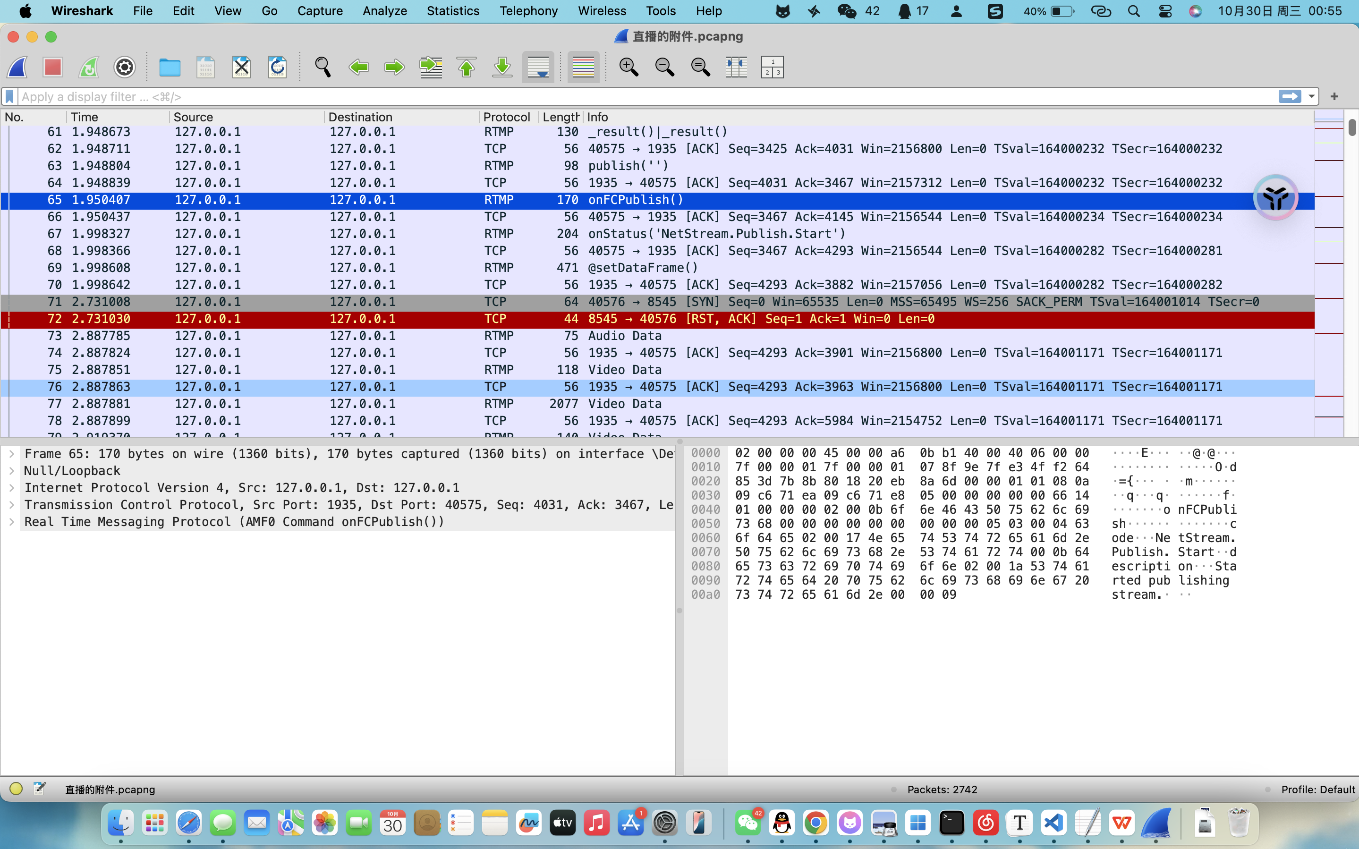Click the add filter button plus sign

click(x=1334, y=97)
